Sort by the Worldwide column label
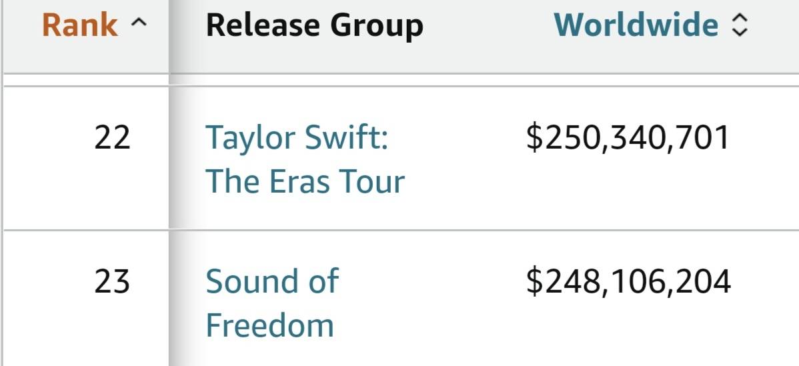Viewport: 799px width, 366px height. pyautogui.click(x=636, y=25)
